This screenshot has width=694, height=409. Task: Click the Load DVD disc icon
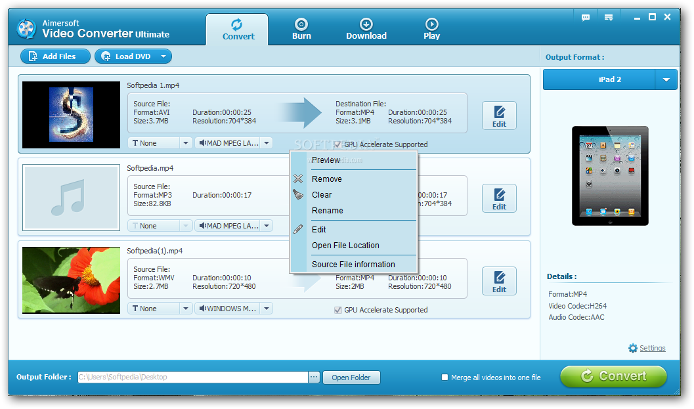(106, 56)
